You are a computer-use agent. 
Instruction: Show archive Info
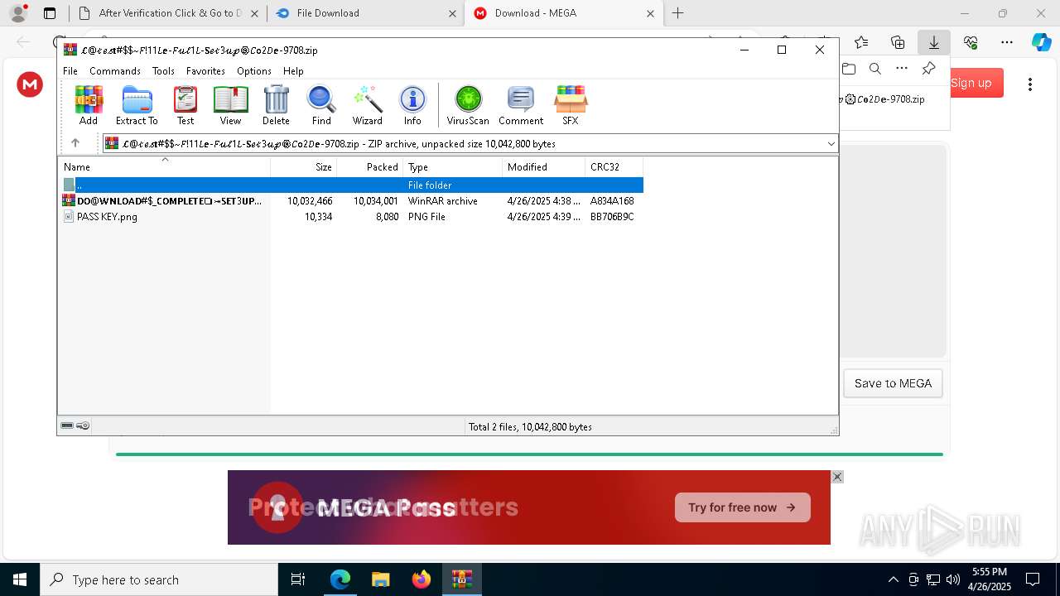coord(412,105)
